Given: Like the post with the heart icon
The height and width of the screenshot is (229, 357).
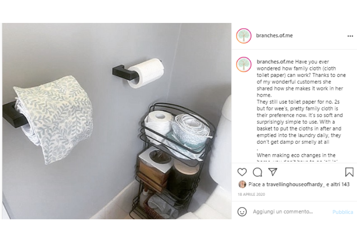Looking at the screenshot, I should (x=242, y=172).
